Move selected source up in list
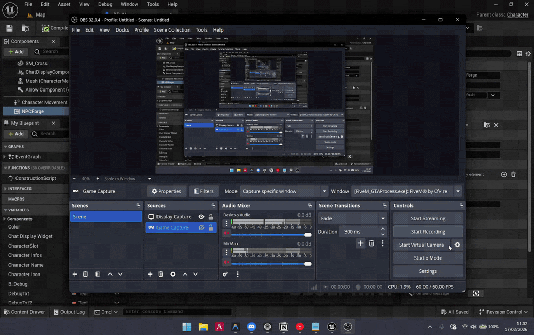 [185, 275]
